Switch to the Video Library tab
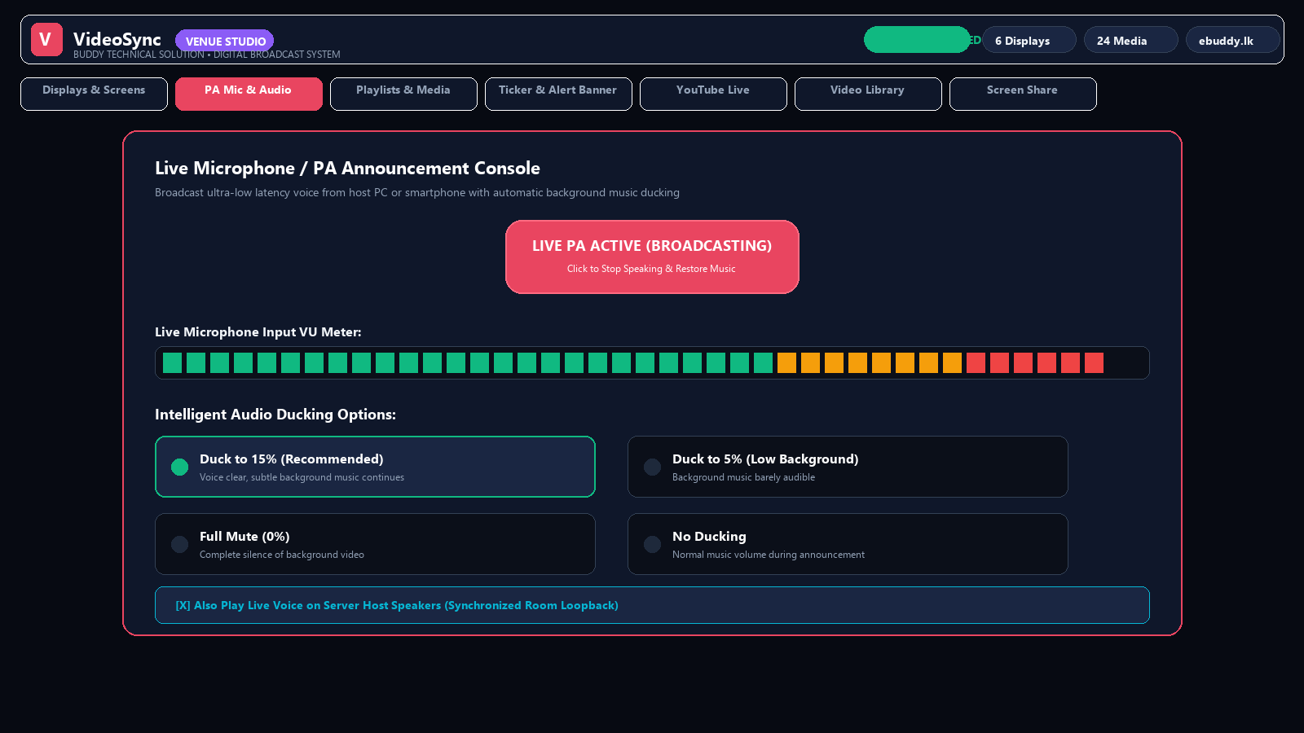Image resolution: width=1304 pixels, height=733 pixels. click(x=868, y=94)
